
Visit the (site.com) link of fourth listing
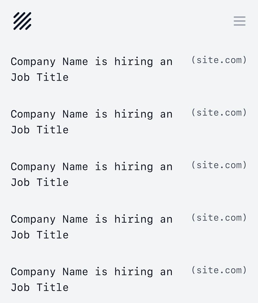coord(219,218)
